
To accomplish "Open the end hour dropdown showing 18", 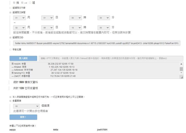I will 76,27.
